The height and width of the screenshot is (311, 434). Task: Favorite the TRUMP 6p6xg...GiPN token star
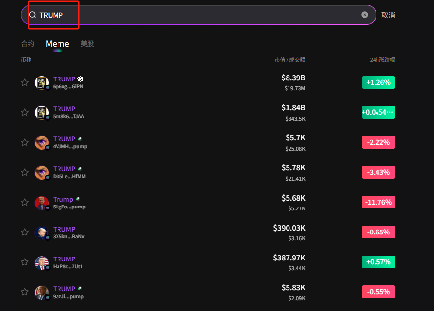(25, 82)
